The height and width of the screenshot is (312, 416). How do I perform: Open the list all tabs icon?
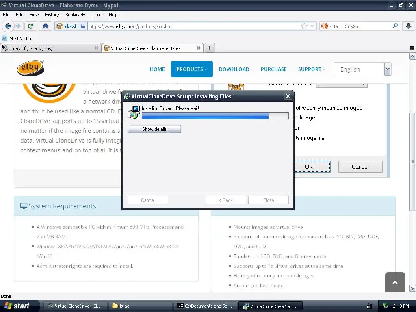coord(412,48)
